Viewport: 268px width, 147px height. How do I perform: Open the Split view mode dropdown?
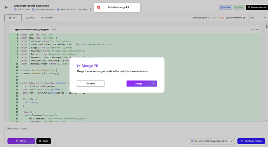coord(258,18)
